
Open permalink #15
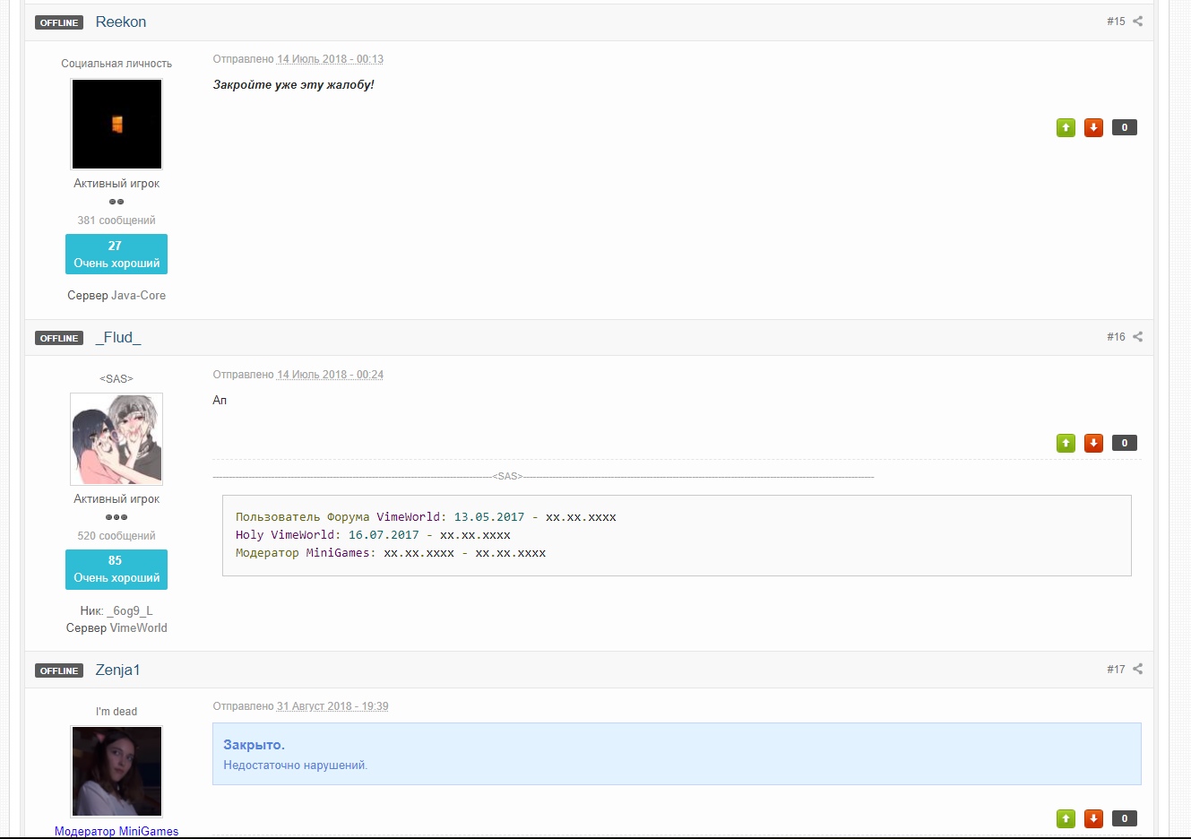1116,22
